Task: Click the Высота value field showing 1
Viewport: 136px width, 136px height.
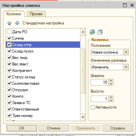Action: [x=100, y=99]
